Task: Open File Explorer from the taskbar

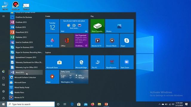Action: 99,104
